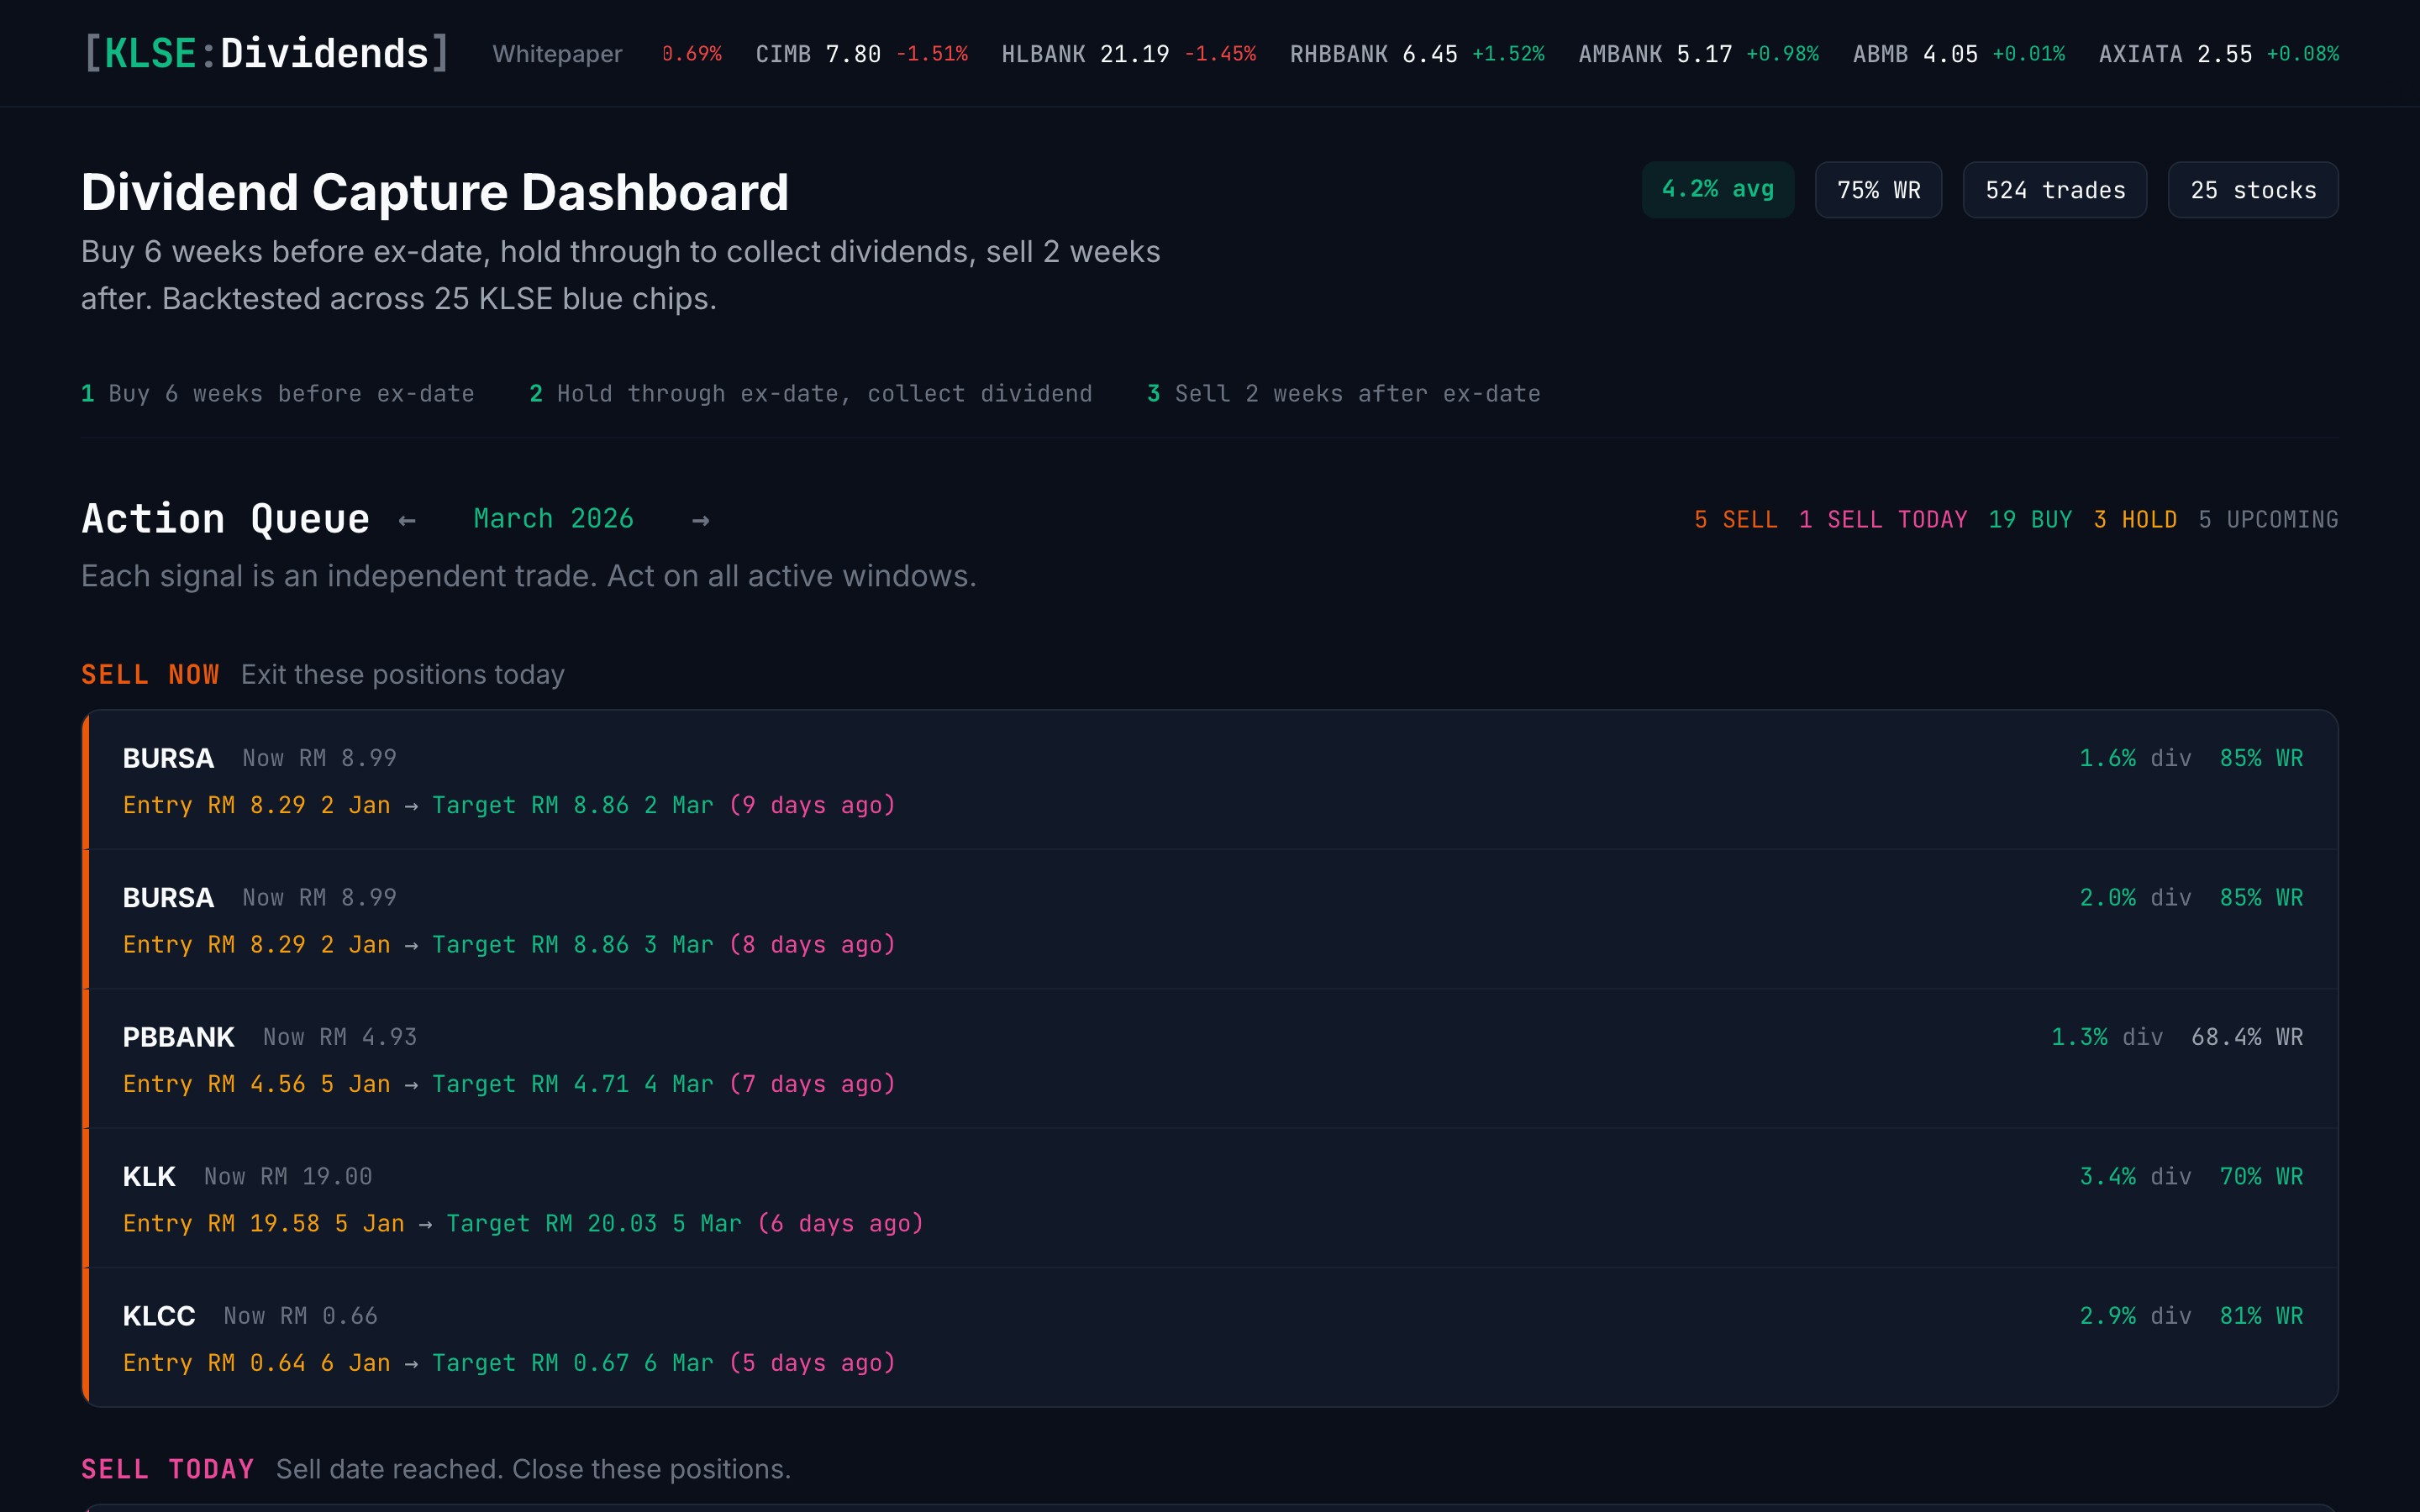The image size is (2420, 1512).
Task: Jump to the 5 UPCOMING filter
Action: coord(2268,520)
